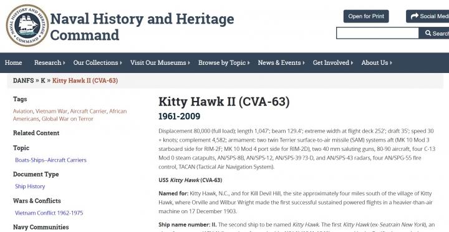Click the Naval History and Heritage Command seal logo
Image resolution: width=449 pixels, height=232 pixels.
[27, 26]
